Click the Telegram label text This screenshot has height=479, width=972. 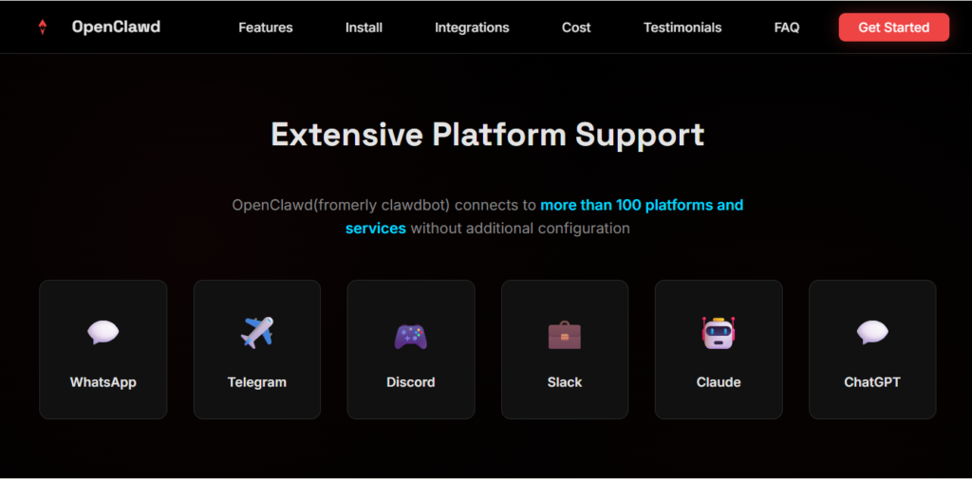(256, 382)
